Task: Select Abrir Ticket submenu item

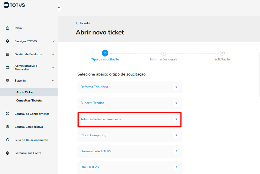Action: pos(29,92)
